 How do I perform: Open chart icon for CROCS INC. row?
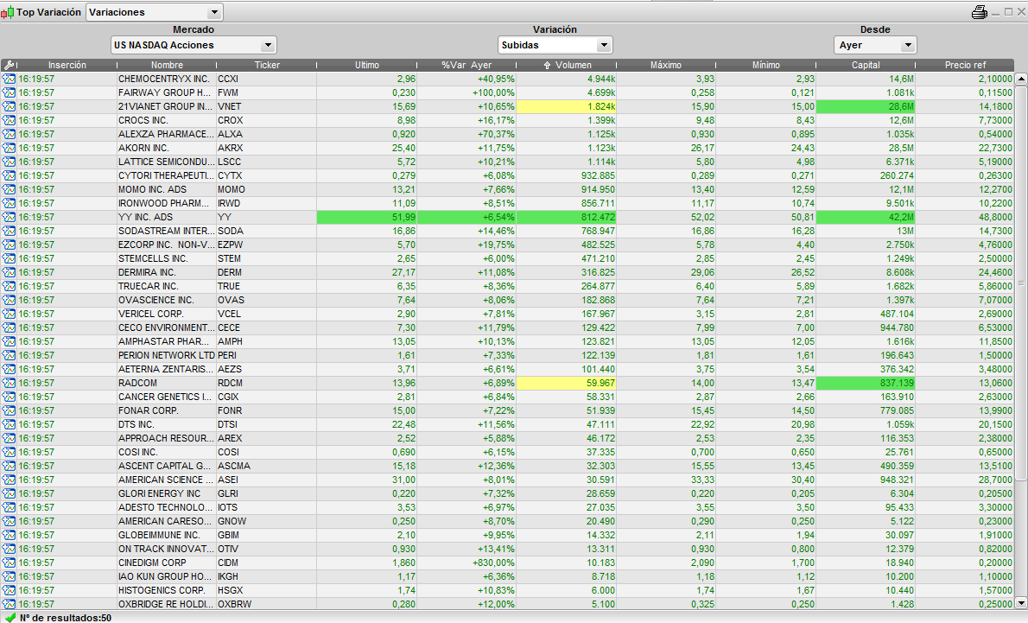click(x=10, y=120)
